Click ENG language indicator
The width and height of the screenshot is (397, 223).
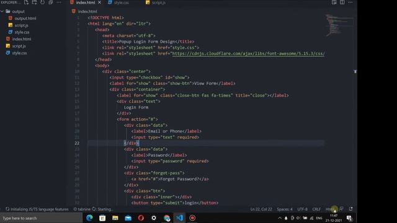(x=319, y=218)
